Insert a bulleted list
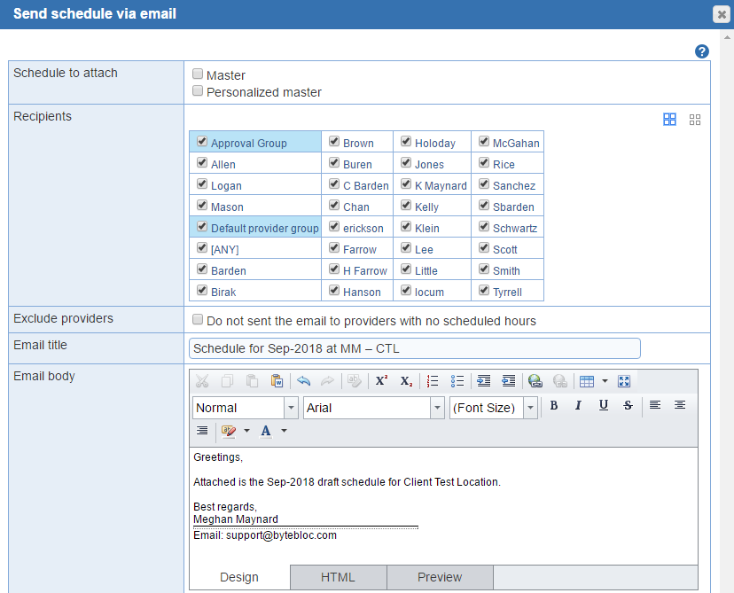 457,381
